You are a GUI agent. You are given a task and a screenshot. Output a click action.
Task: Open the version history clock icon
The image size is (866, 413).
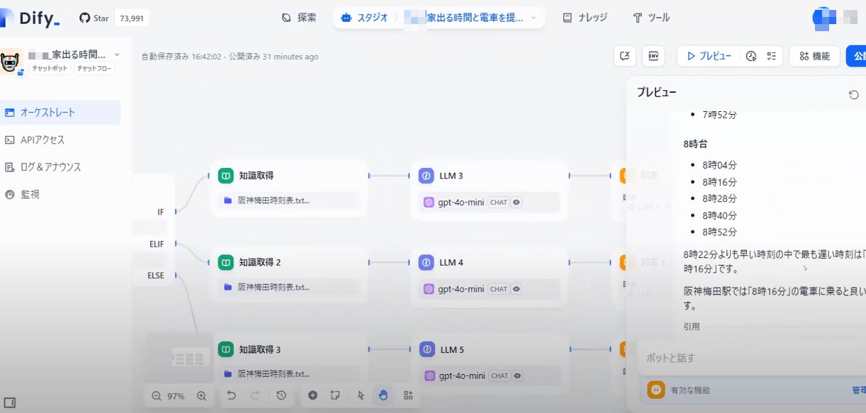coord(281,395)
